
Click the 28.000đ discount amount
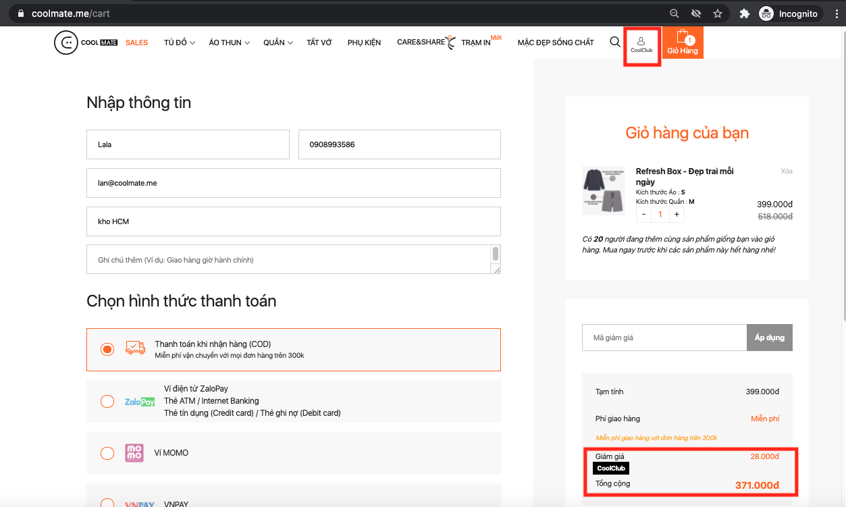click(765, 456)
